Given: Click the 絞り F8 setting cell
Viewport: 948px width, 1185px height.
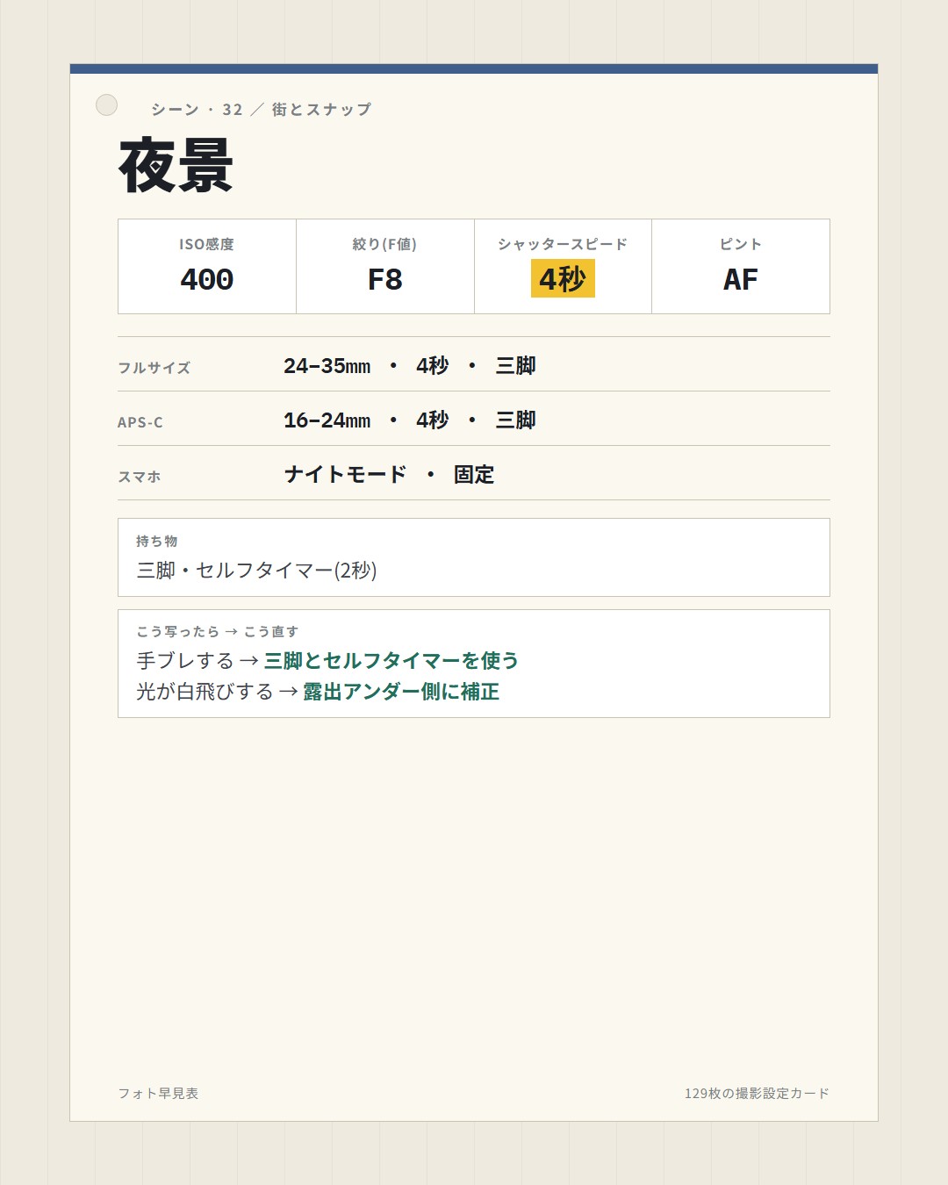Looking at the screenshot, I should point(385,266).
